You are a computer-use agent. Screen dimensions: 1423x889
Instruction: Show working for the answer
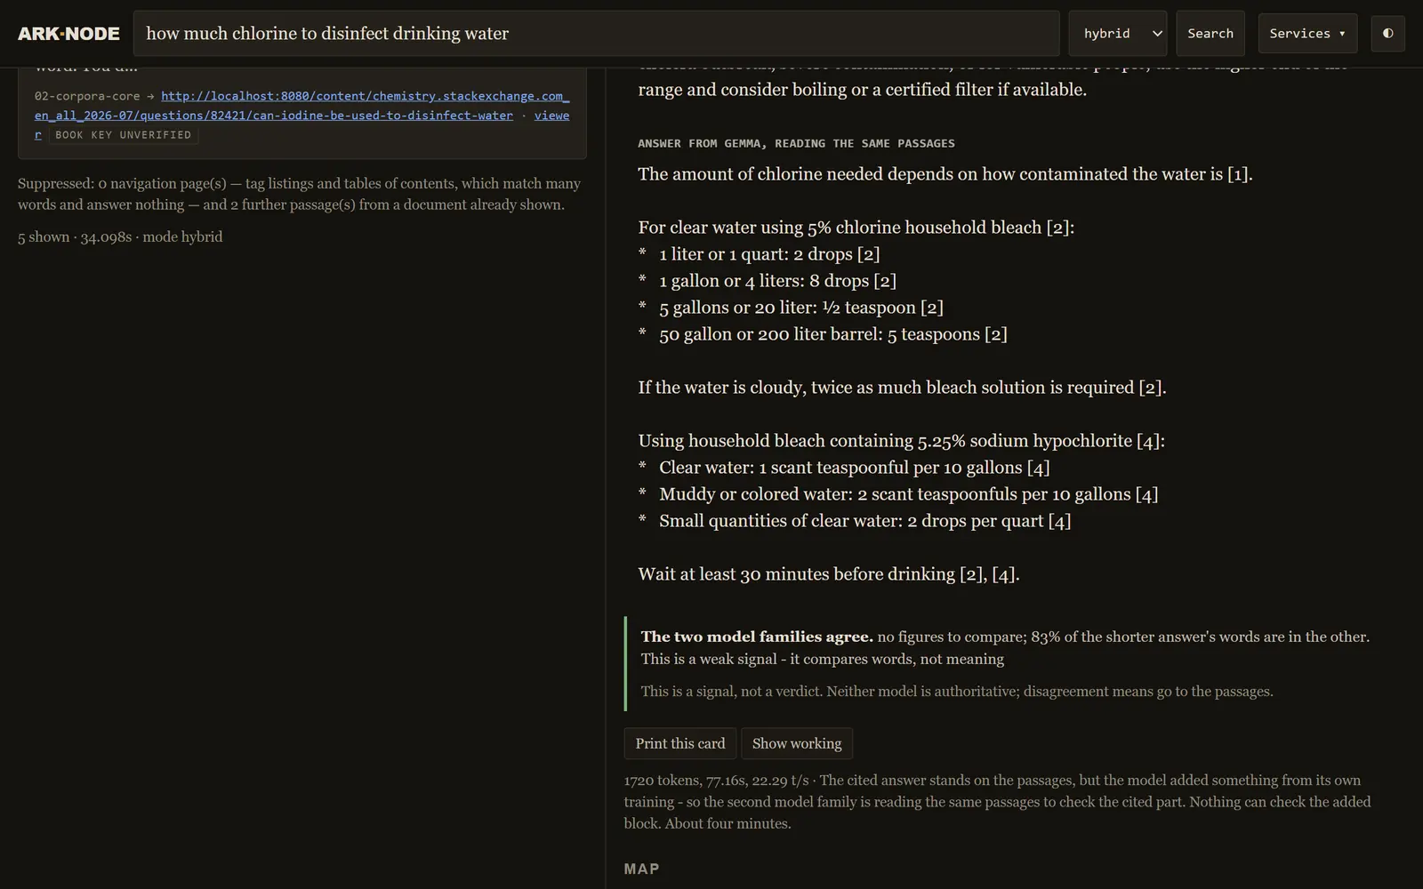[797, 743]
